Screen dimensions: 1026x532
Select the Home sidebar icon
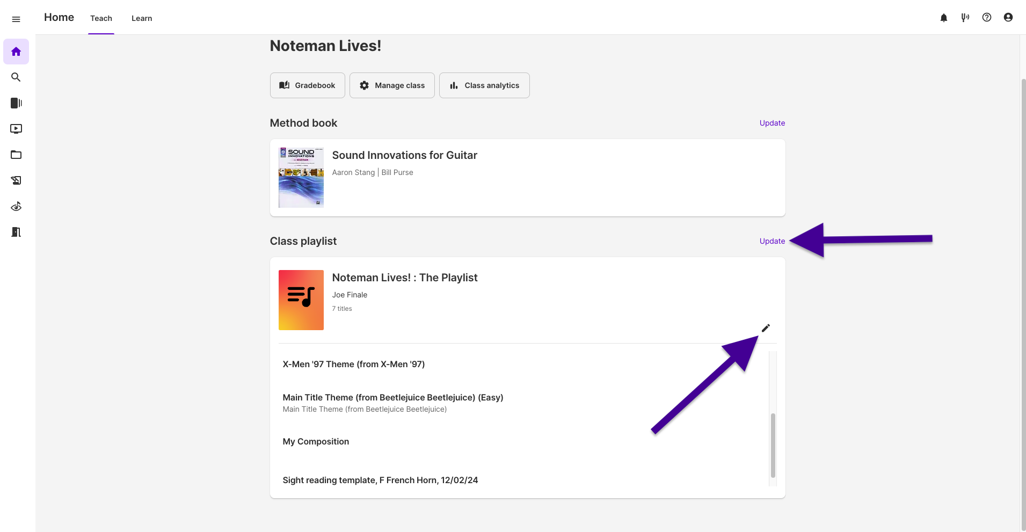(x=16, y=52)
